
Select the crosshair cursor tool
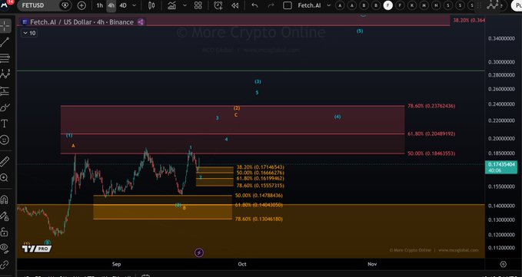click(x=5, y=25)
